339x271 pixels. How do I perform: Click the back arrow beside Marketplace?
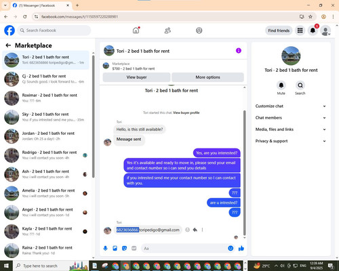[x=8, y=45]
